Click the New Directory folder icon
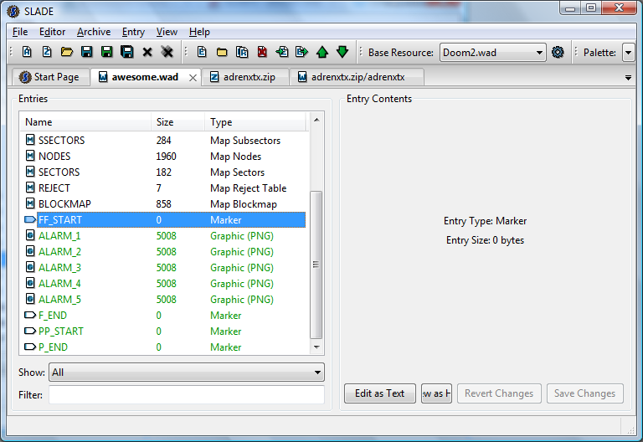643x442 pixels. point(222,52)
